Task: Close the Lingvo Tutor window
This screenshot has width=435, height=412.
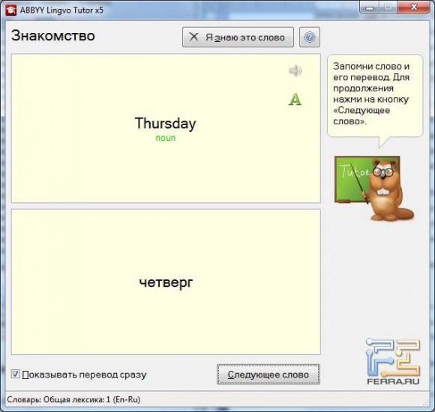Action: [414, 7]
